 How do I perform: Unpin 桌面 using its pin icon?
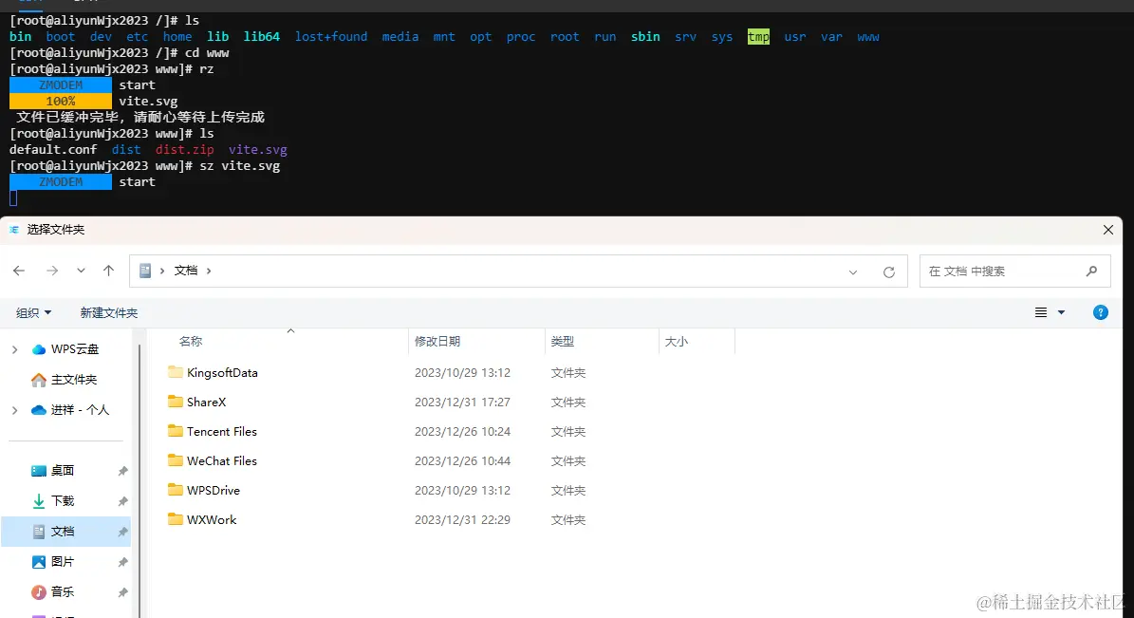(123, 471)
